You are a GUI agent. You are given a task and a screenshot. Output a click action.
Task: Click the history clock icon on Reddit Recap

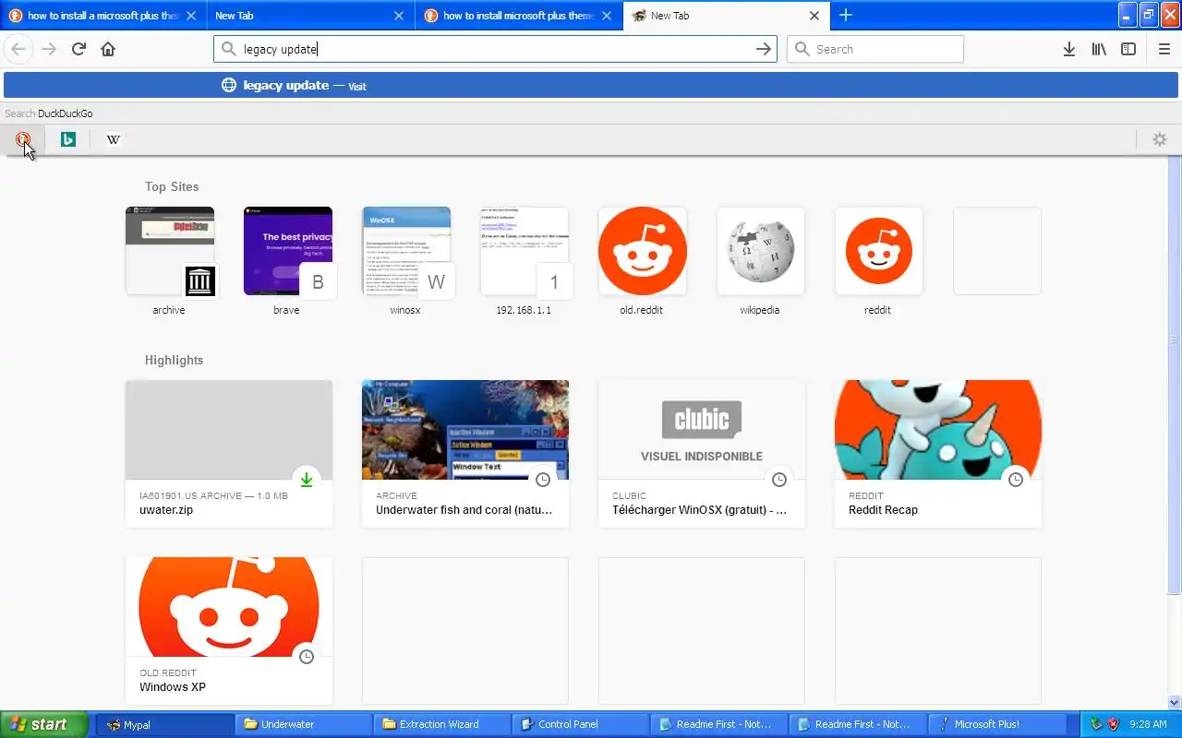coord(1016,480)
